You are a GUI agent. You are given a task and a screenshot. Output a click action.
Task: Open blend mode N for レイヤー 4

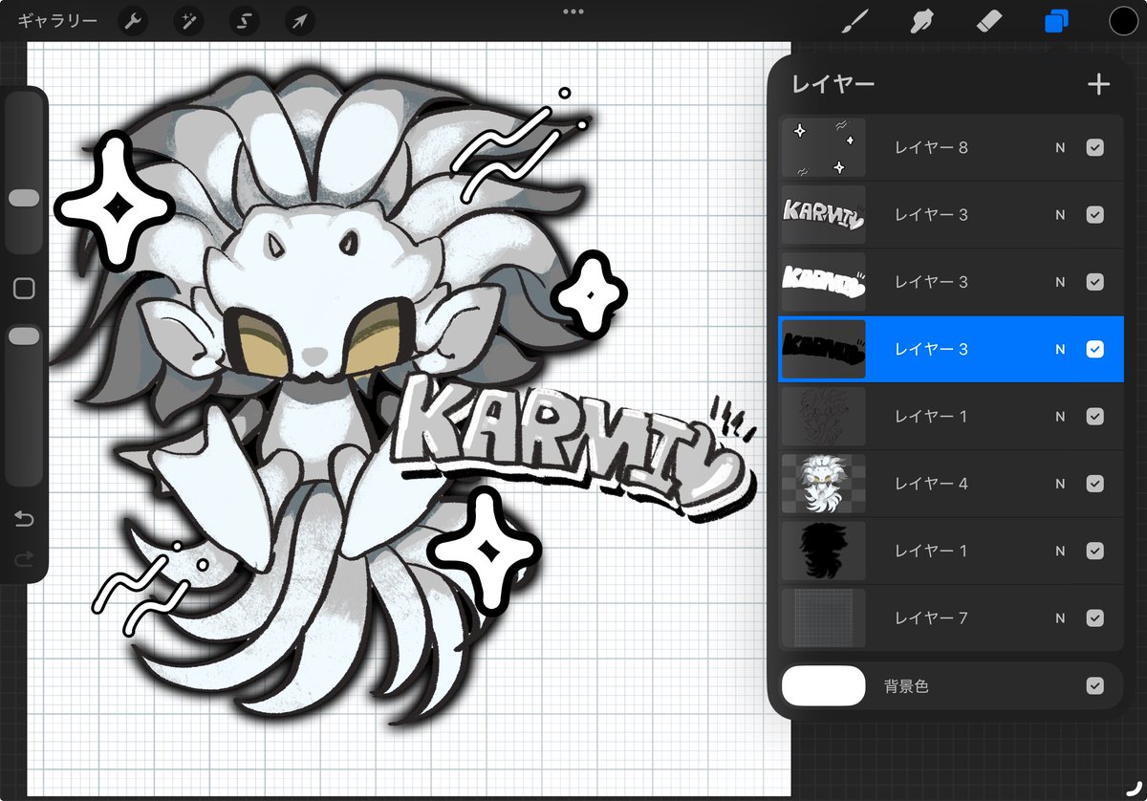pos(1060,484)
